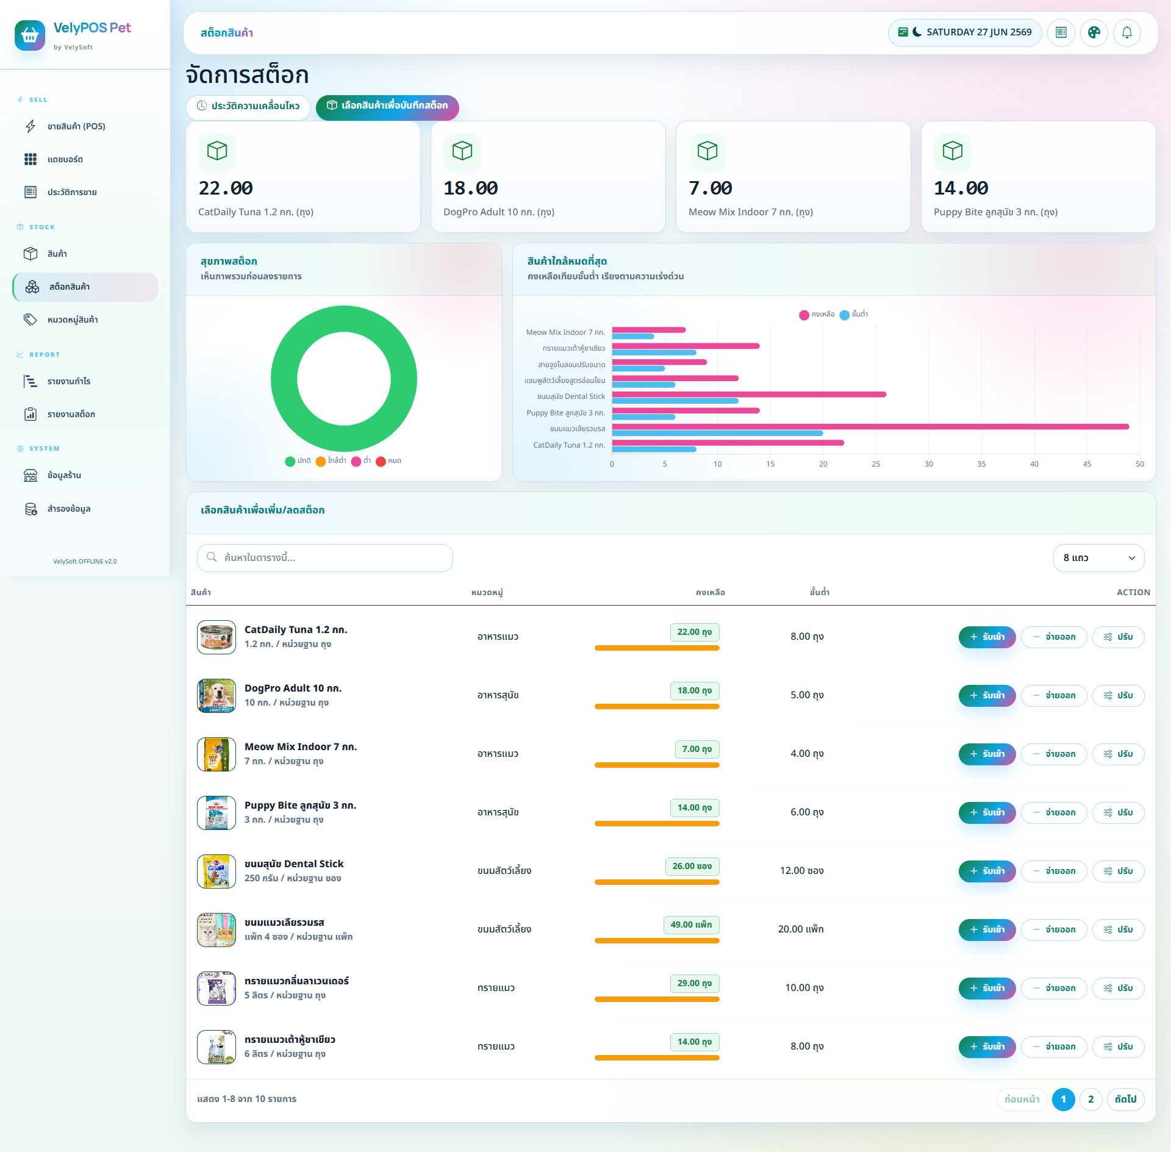Switch to the ประวัติความเคลื่อนไหว tab
The width and height of the screenshot is (1171, 1152).
click(x=248, y=106)
